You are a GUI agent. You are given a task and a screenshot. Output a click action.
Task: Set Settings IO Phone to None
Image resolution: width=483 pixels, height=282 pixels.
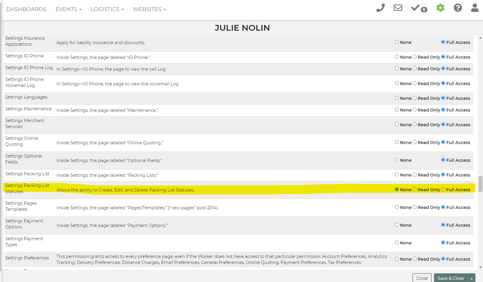tap(397, 57)
